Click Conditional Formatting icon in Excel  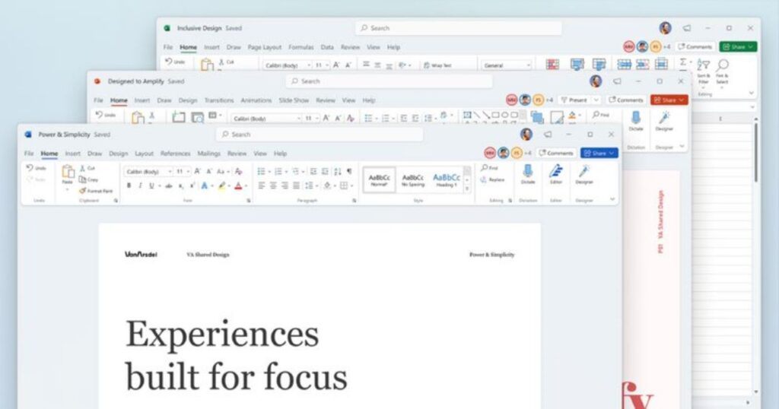pos(552,64)
